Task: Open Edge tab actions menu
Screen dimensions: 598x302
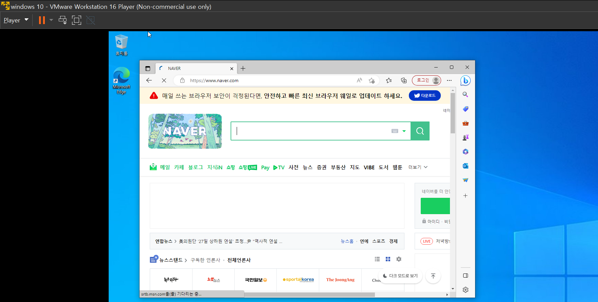Action: (147, 69)
